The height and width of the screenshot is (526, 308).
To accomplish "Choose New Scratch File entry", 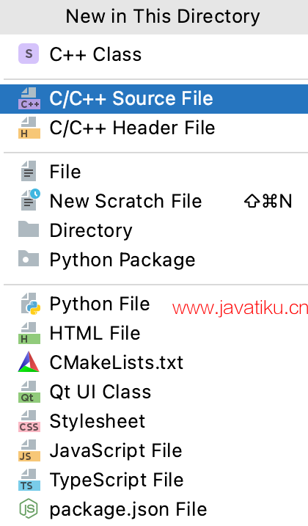I will [154, 201].
